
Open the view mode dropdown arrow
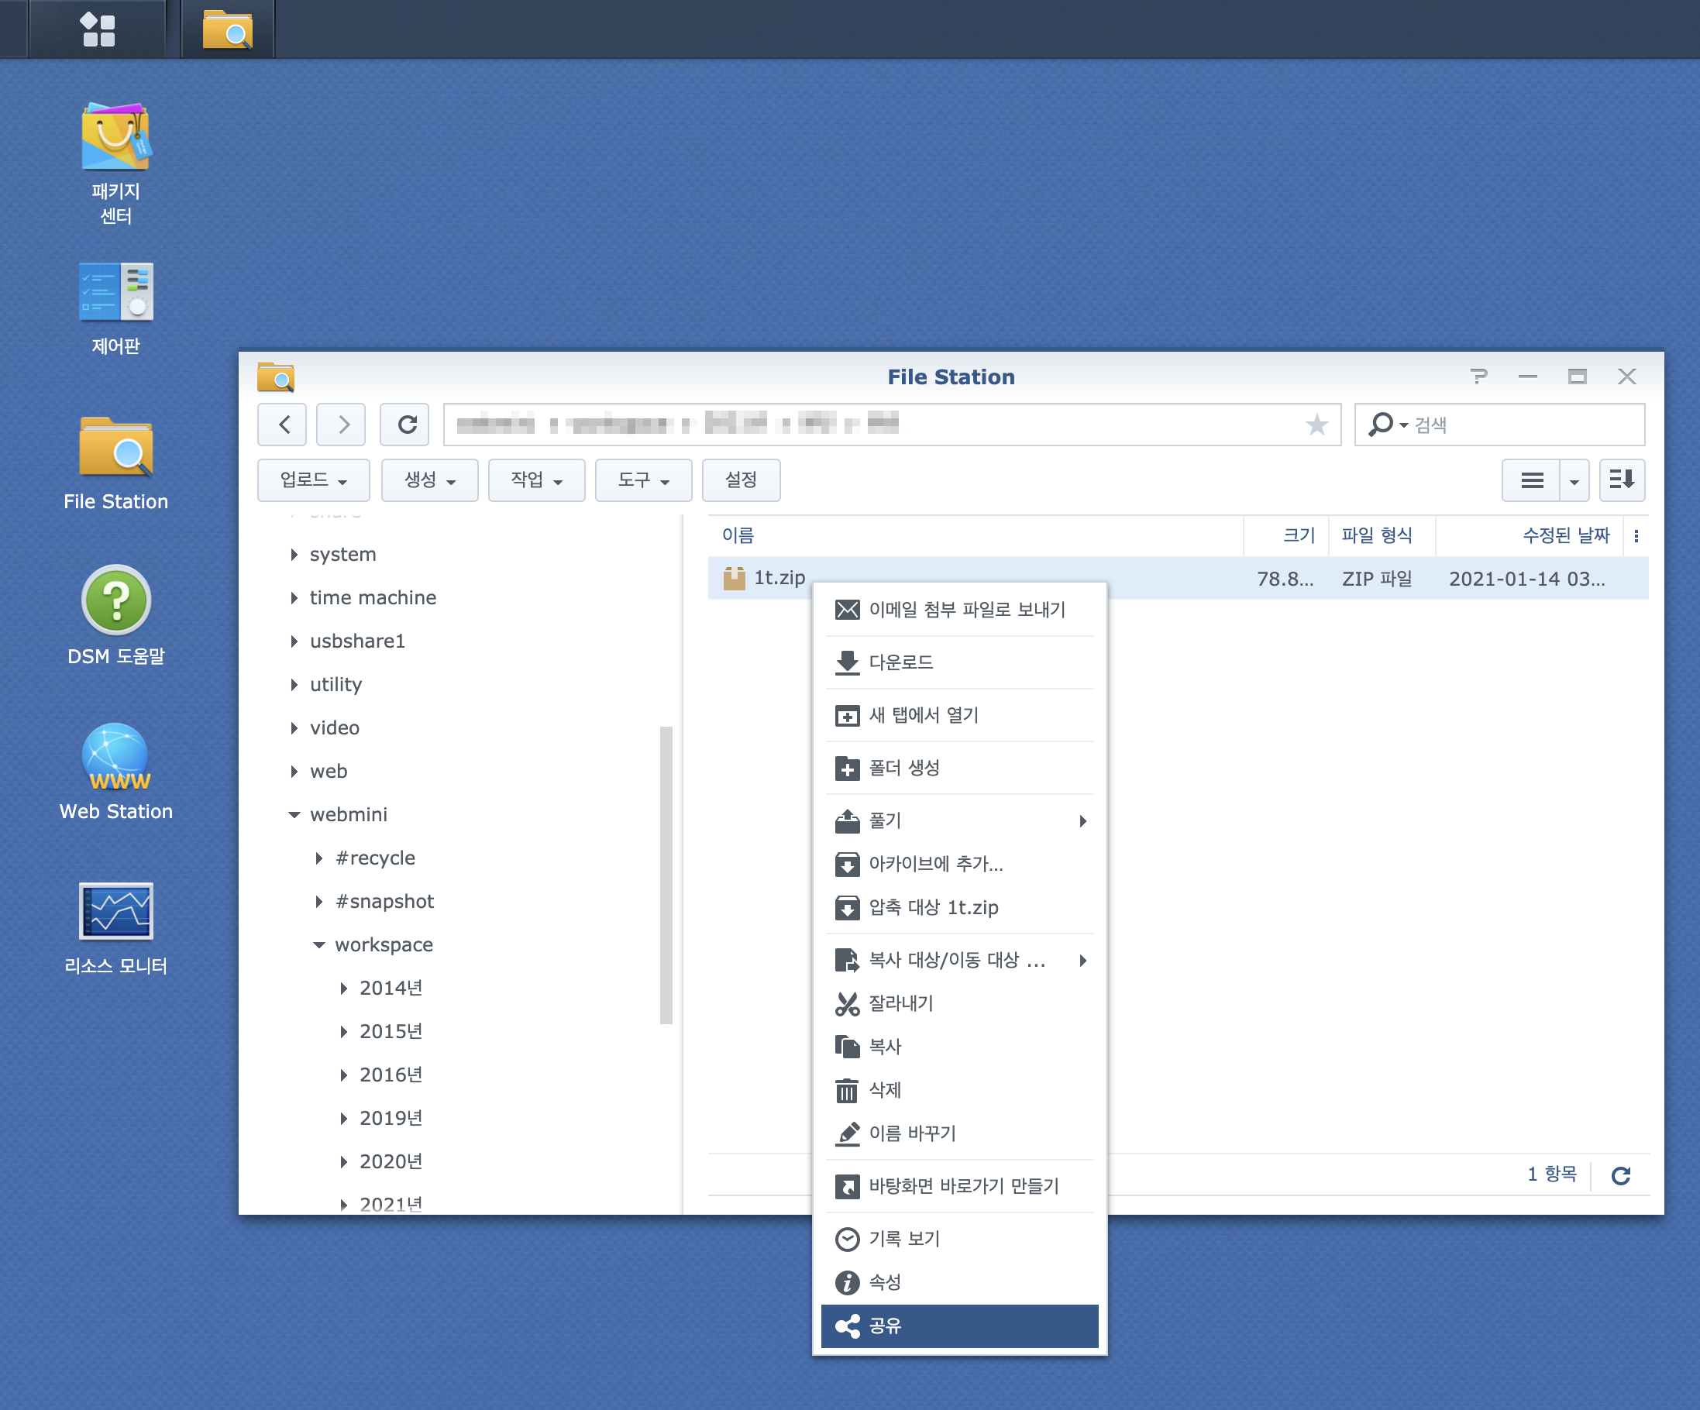[1574, 480]
